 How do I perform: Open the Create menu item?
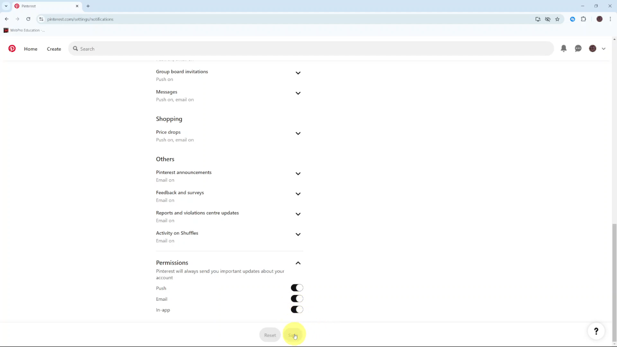[54, 49]
